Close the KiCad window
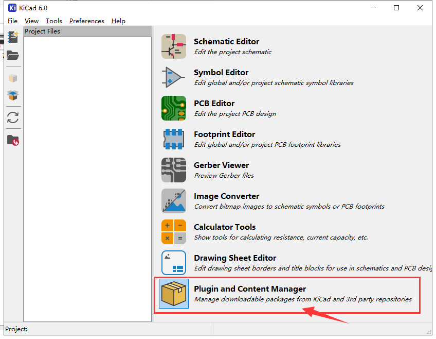The width and height of the screenshot is (436, 339). tap(420, 8)
